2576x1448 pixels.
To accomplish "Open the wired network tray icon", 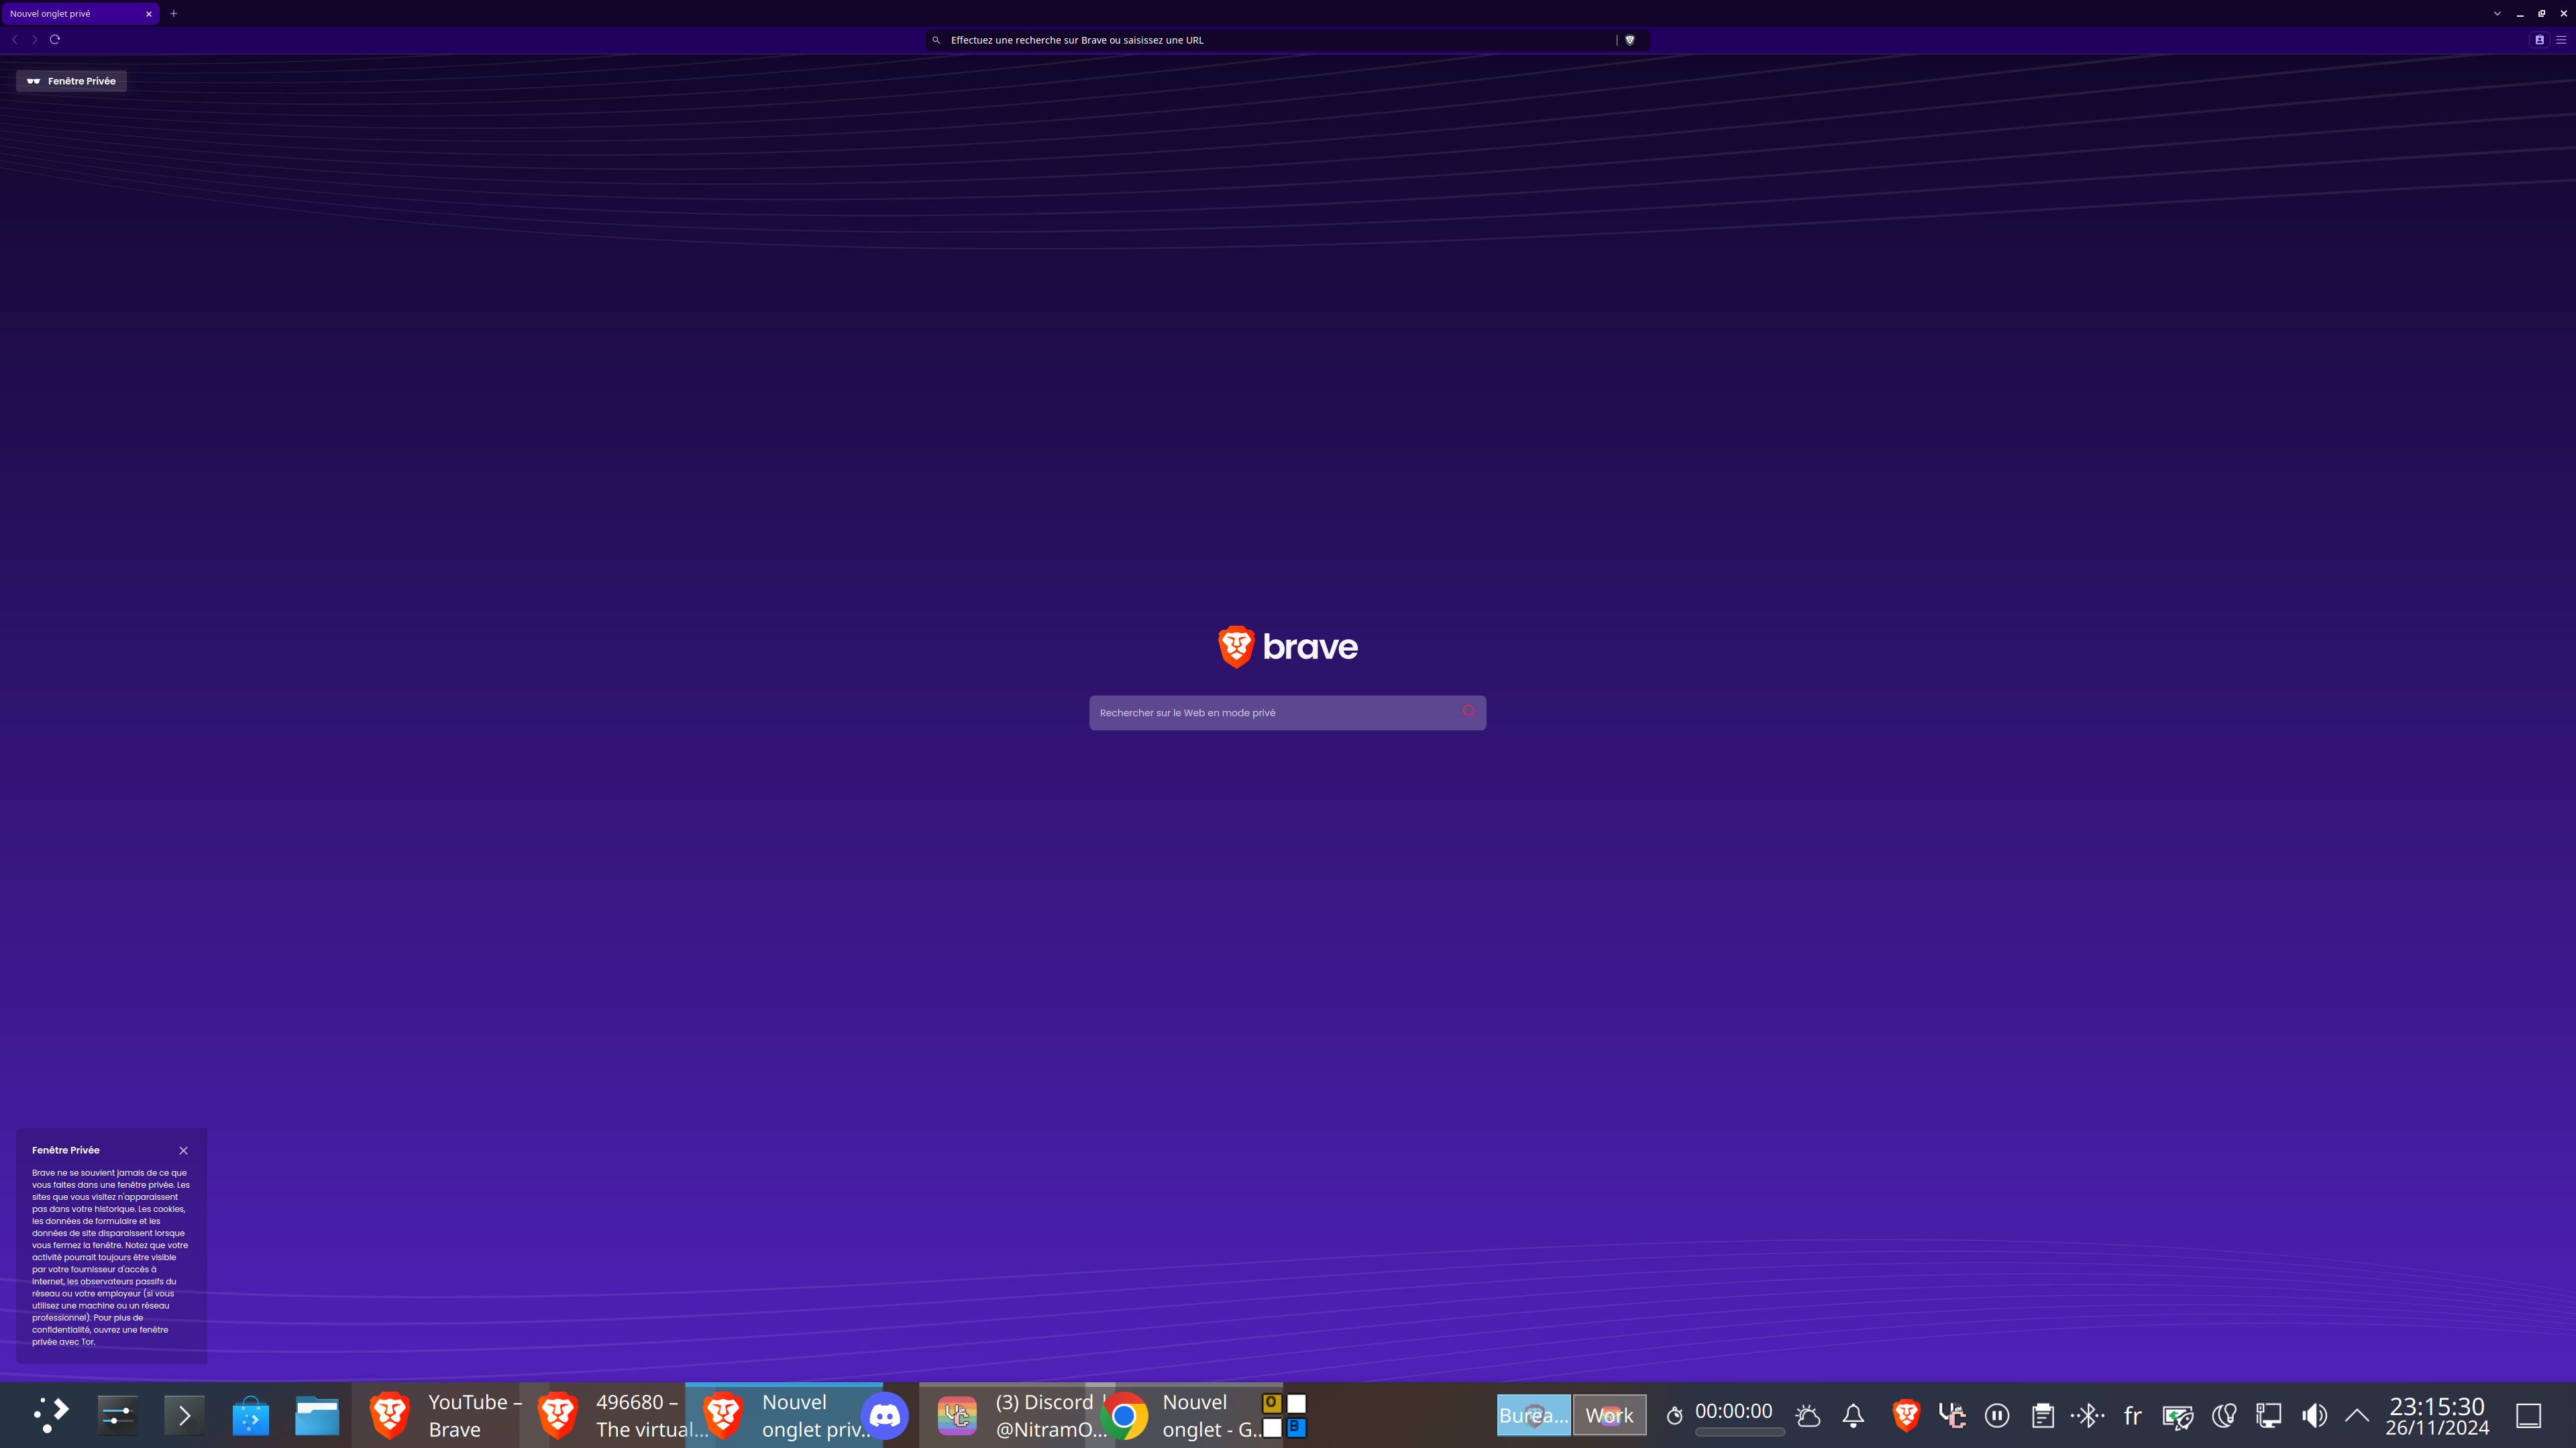I will tap(2269, 1416).
